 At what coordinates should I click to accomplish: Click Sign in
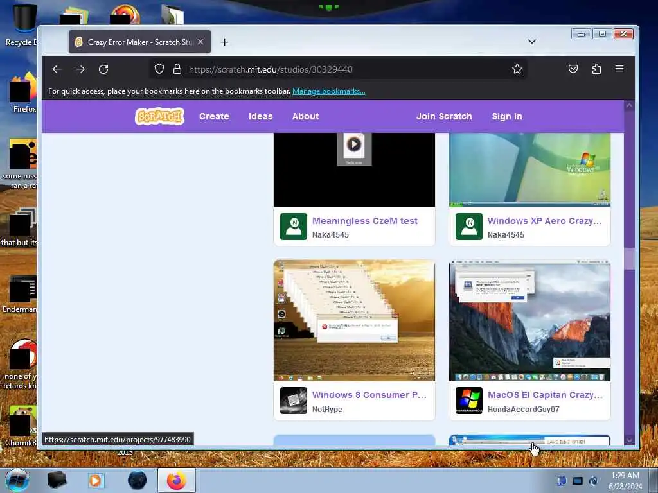[507, 117]
